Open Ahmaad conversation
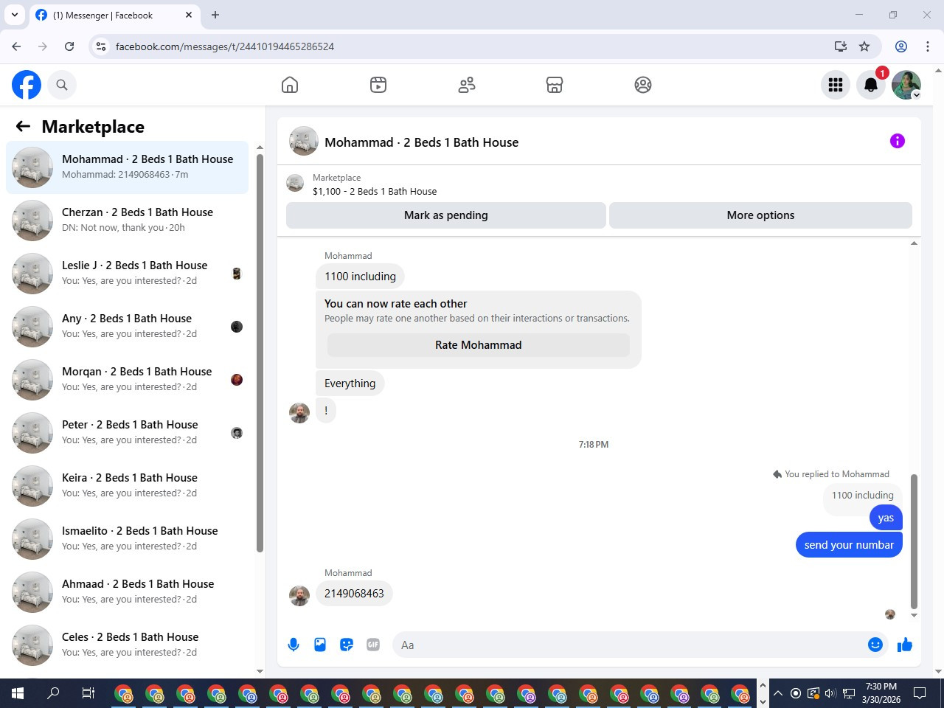The height and width of the screenshot is (708, 944). 128,592
